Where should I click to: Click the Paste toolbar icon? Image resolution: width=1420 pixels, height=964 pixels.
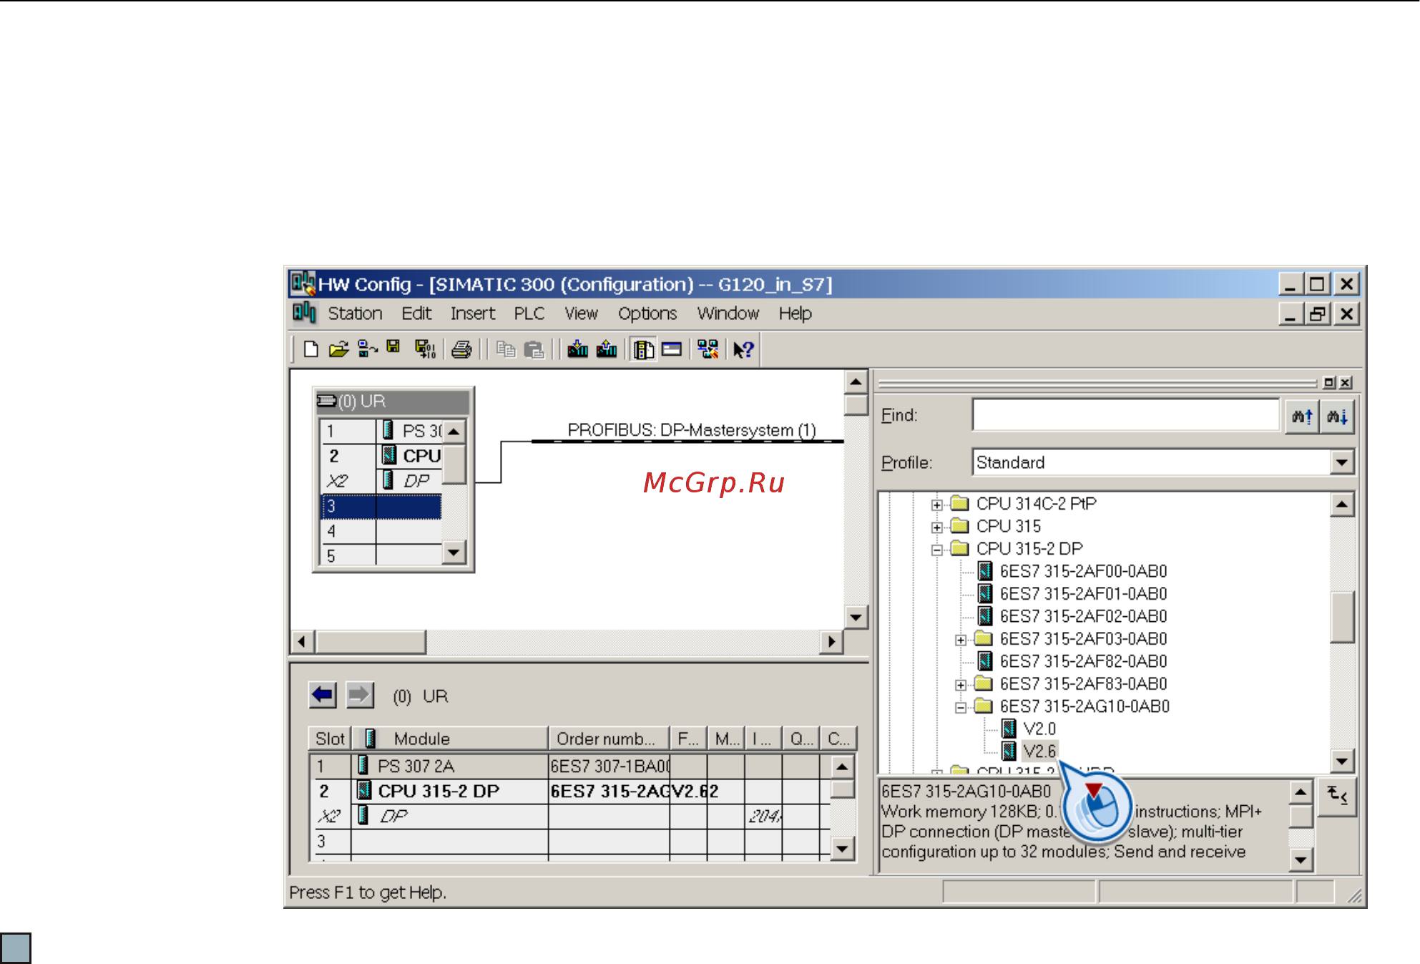coord(534,349)
